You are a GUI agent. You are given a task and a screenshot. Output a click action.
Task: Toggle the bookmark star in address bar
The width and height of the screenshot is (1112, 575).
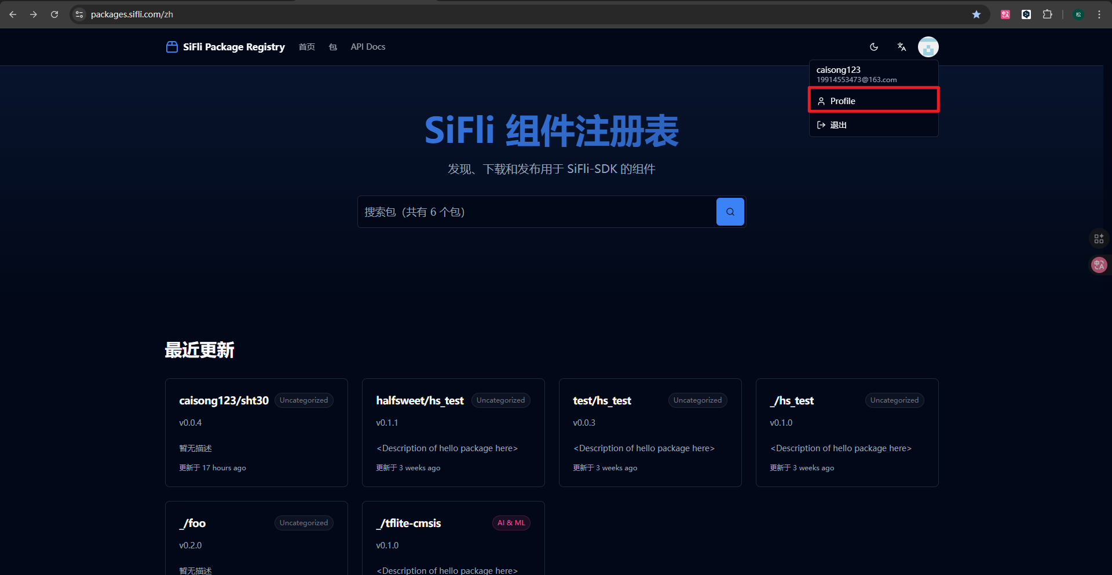976,14
